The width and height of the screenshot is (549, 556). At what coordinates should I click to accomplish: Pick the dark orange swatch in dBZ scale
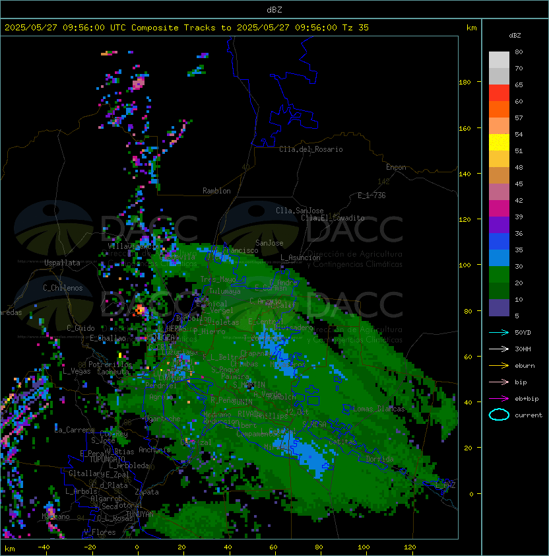pyautogui.click(x=499, y=110)
